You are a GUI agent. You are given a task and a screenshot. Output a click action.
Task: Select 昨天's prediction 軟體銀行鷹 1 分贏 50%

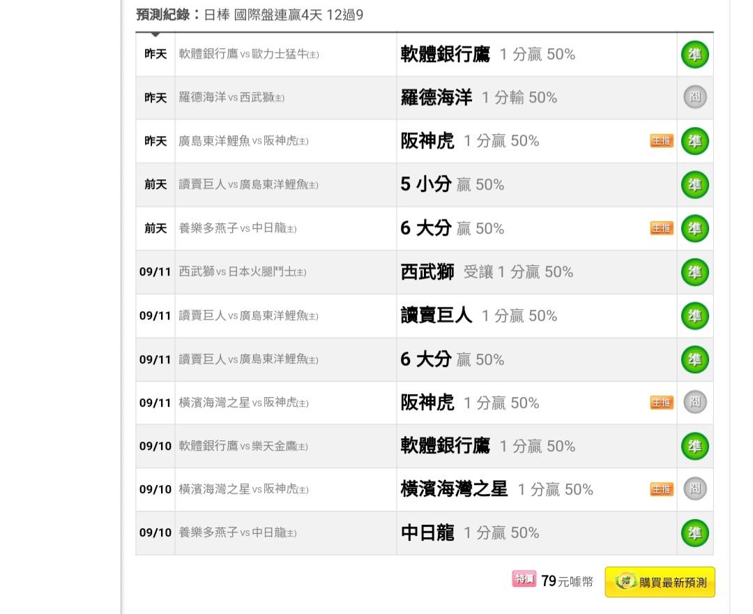pyautogui.click(x=488, y=54)
